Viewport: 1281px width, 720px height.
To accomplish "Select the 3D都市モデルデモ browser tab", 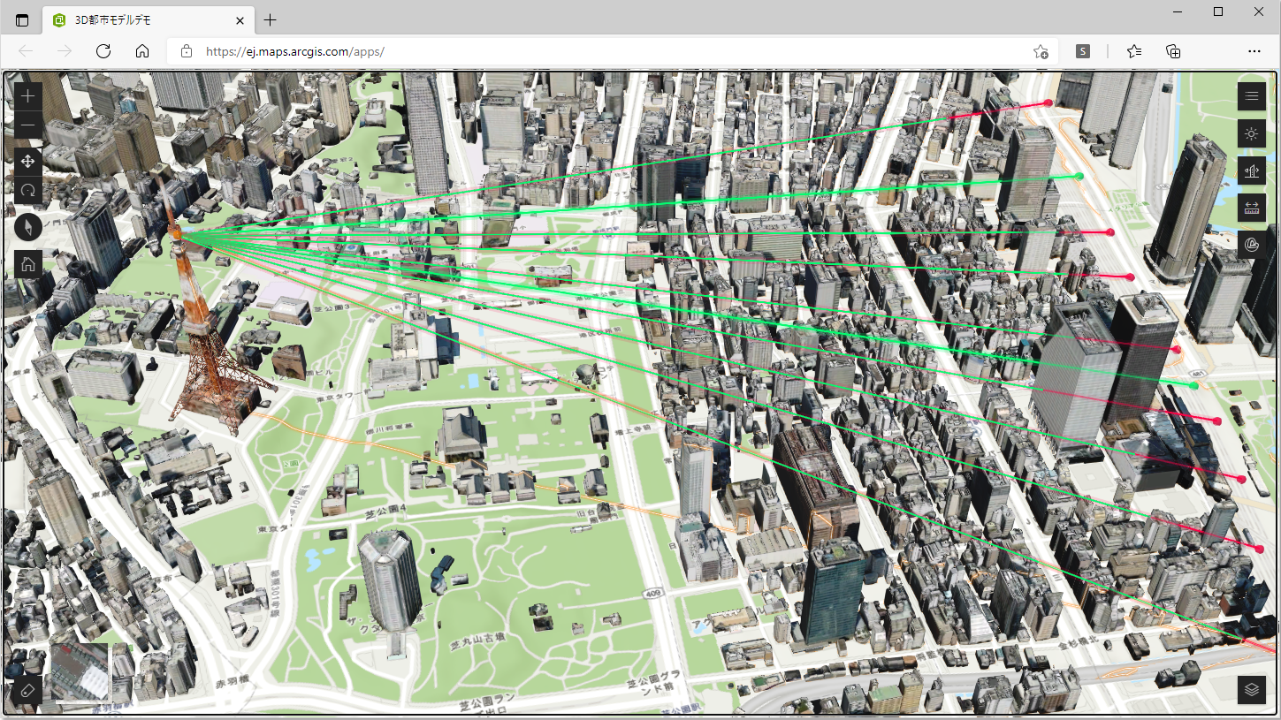I will [x=146, y=20].
